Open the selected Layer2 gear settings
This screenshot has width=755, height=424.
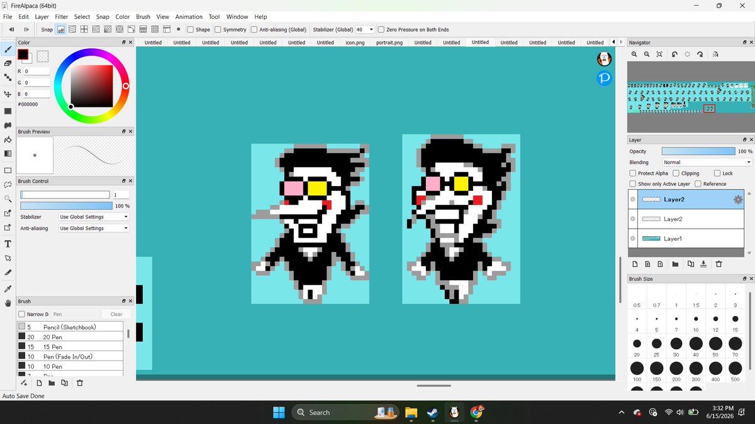tap(738, 199)
